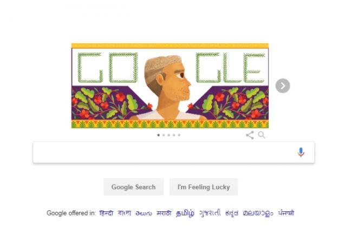The height and width of the screenshot is (233, 352).
Task: Click the magnifier icon below the doodle
Action: (x=262, y=135)
